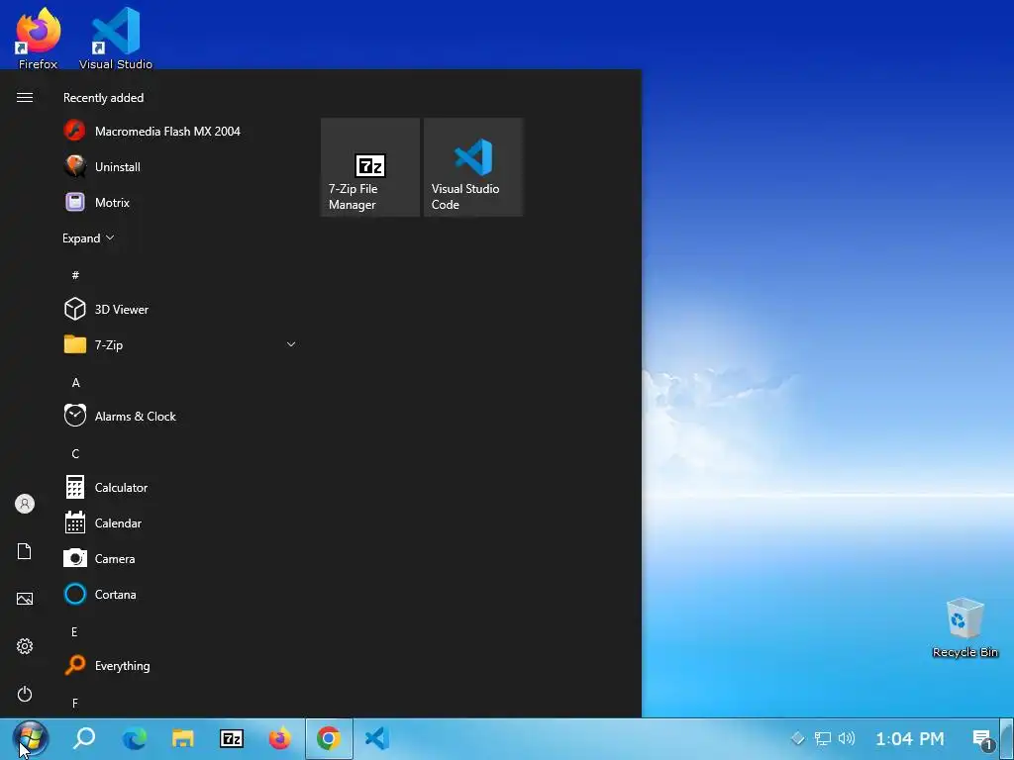Open File Explorer from the taskbar

183,738
